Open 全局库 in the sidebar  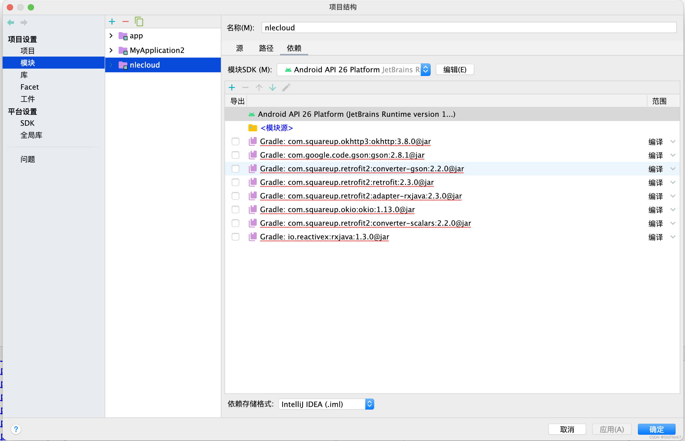pos(31,135)
